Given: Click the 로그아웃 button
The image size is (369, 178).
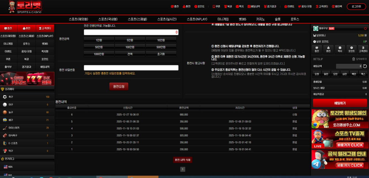Looking at the screenshot, I should (x=356, y=6).
